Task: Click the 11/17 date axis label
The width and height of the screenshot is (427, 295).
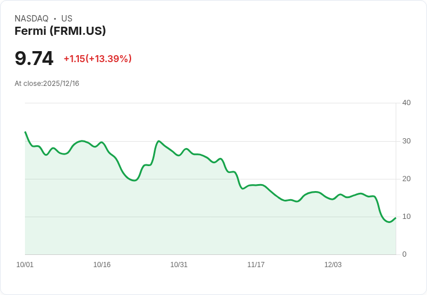Action: coord(256,265)
